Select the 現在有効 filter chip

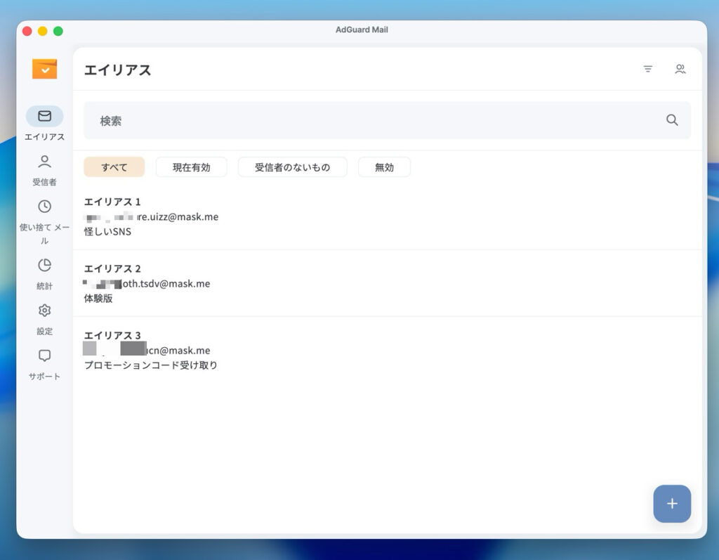191,167
